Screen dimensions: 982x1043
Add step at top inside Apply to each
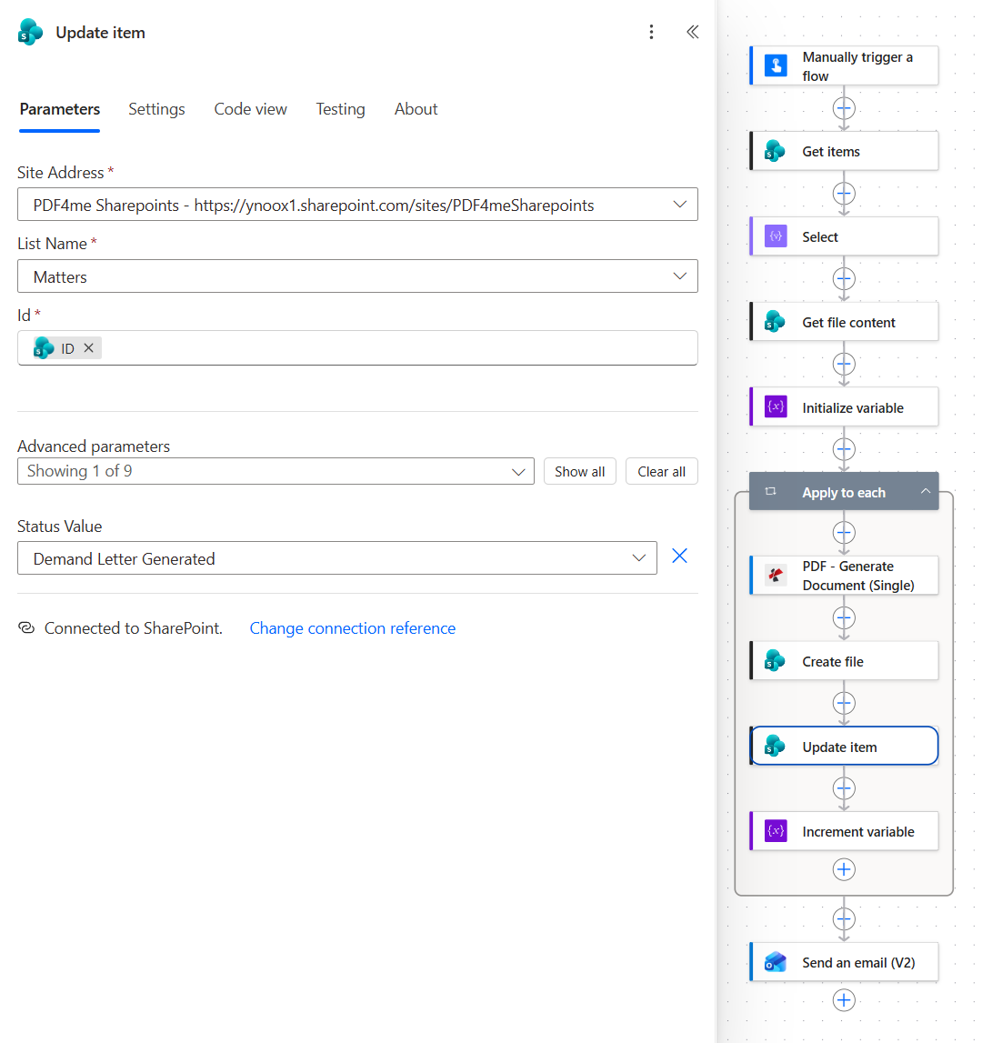[x=844, y=533]
